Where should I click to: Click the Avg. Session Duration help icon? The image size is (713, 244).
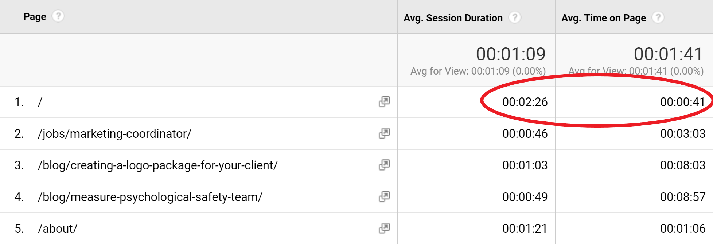(515, 17)
